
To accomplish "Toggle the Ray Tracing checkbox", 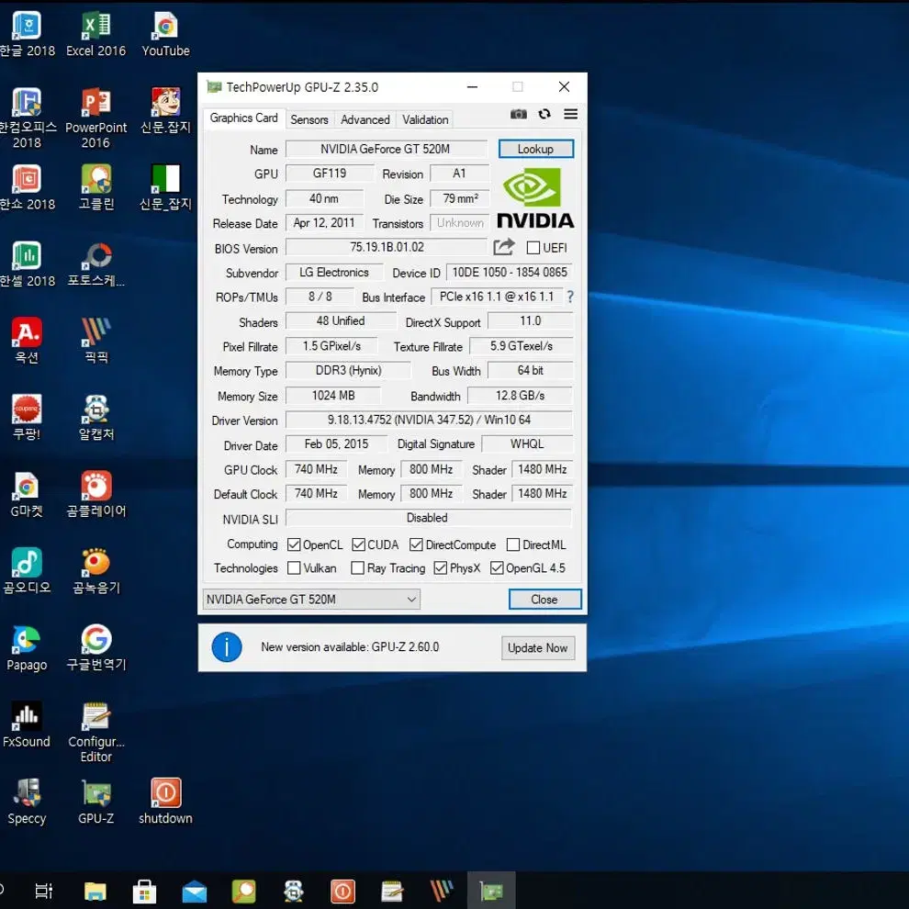I will (358, 567).
